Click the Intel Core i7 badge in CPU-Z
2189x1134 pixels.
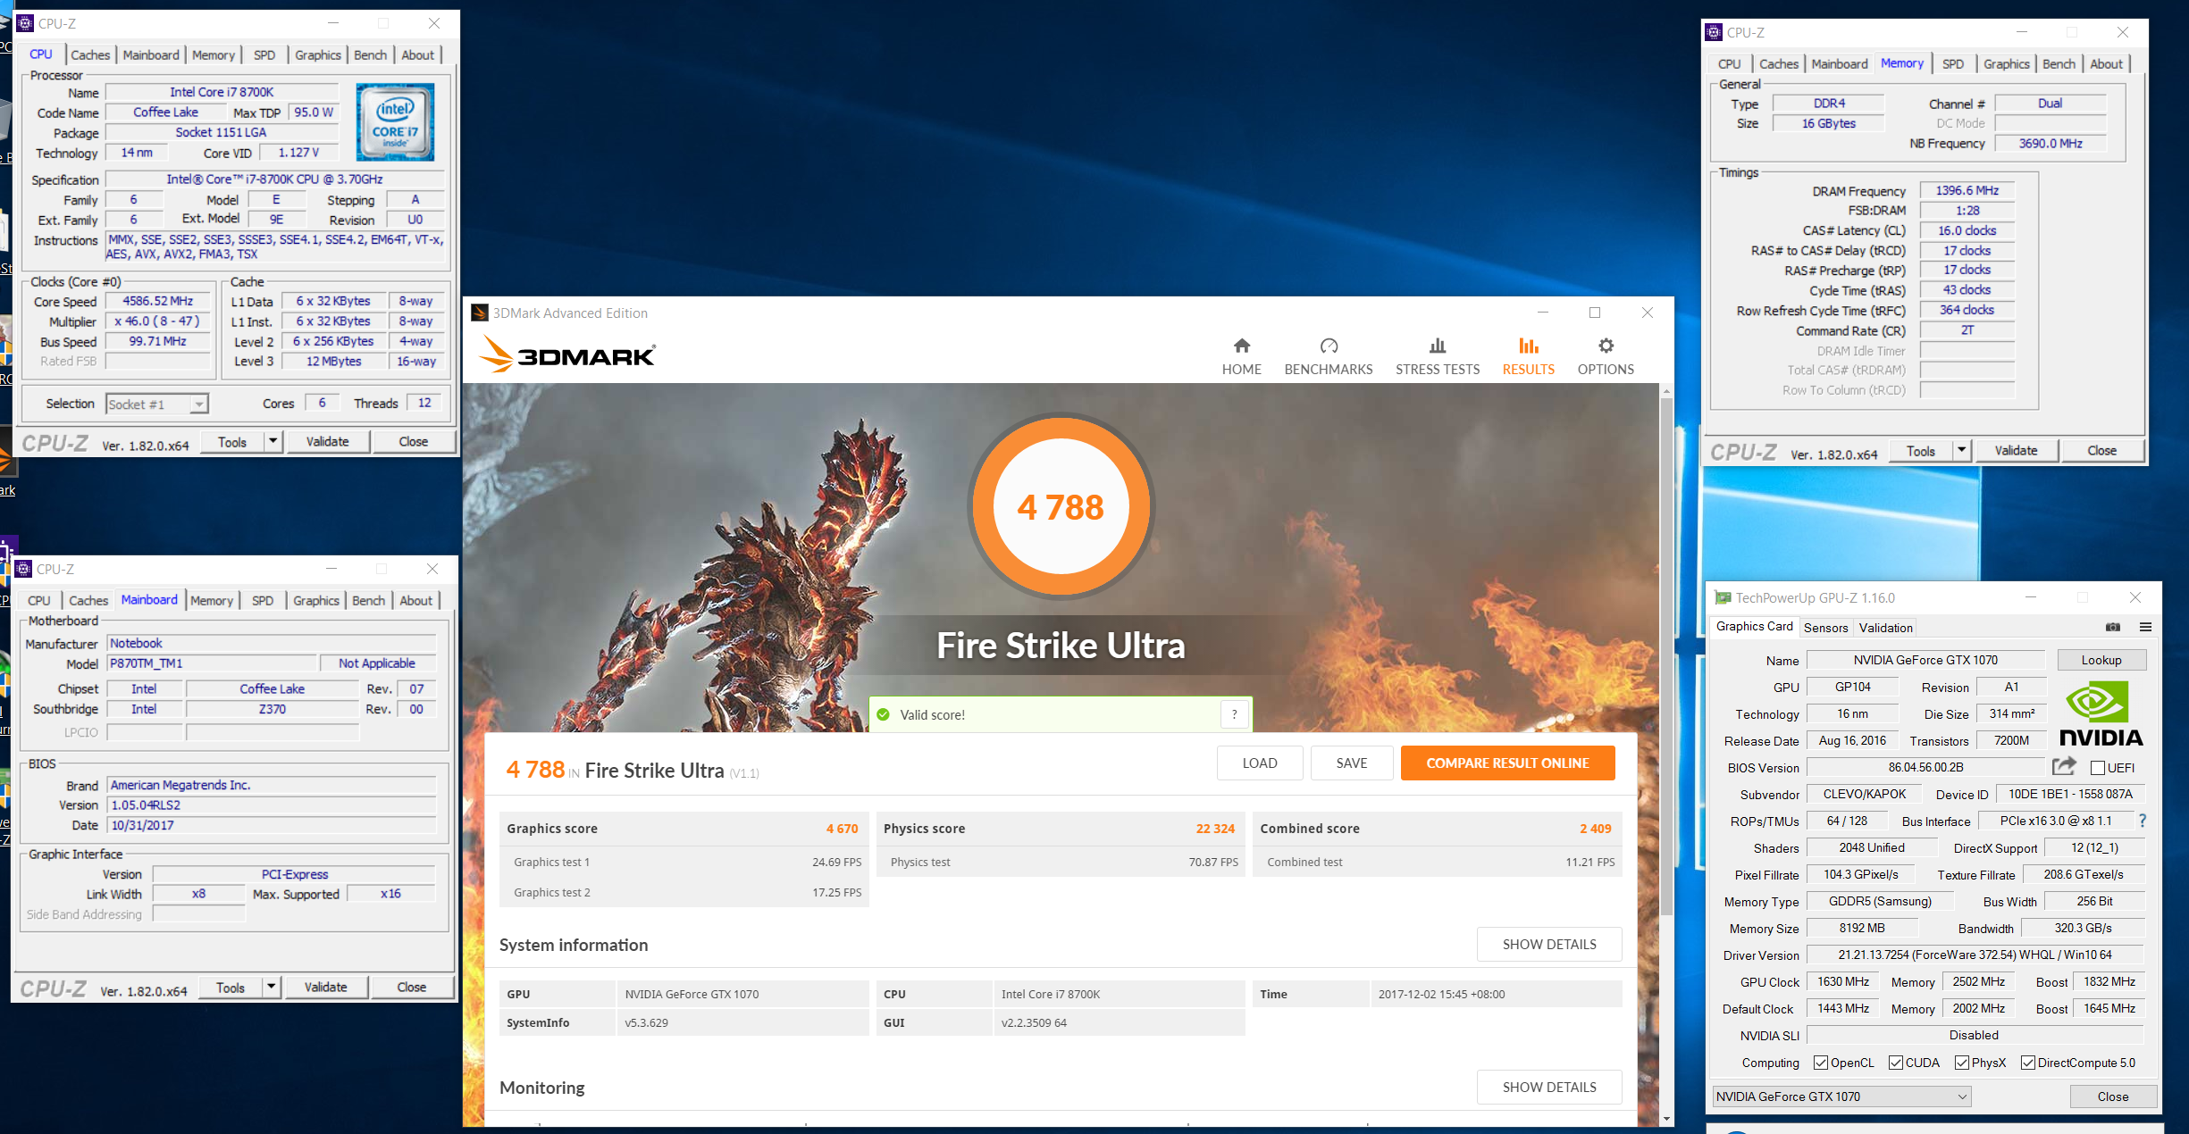pyautogui.click(x=395, y=121)
